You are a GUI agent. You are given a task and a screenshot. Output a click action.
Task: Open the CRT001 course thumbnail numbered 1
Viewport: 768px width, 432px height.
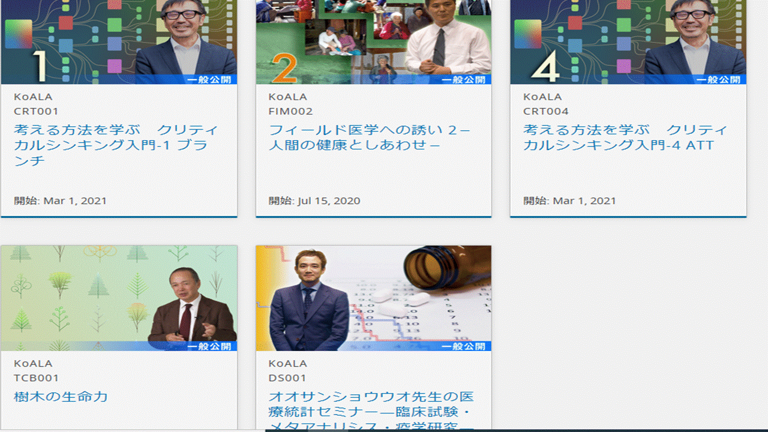pyautogui.click(x=119, y=41)
